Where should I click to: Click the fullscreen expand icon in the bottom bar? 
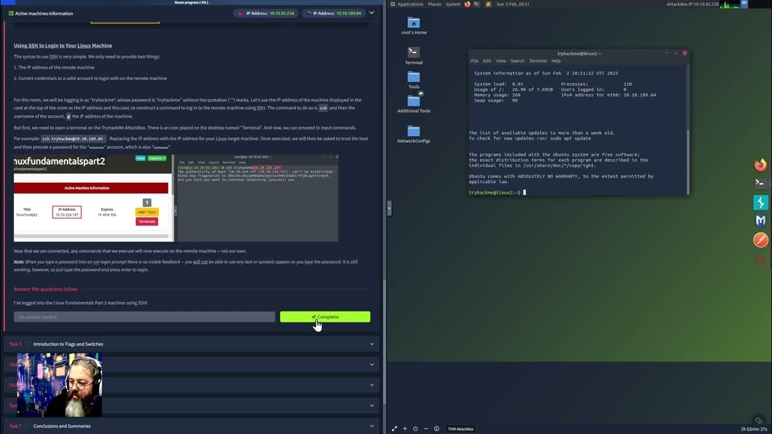click(394, 429)
